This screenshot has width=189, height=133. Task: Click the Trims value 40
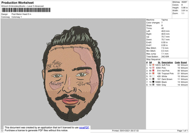coord(163,28)
